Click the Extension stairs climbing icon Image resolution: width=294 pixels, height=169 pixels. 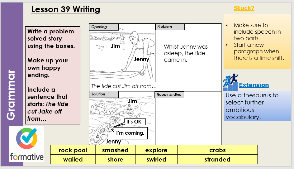tap(230, 82)
